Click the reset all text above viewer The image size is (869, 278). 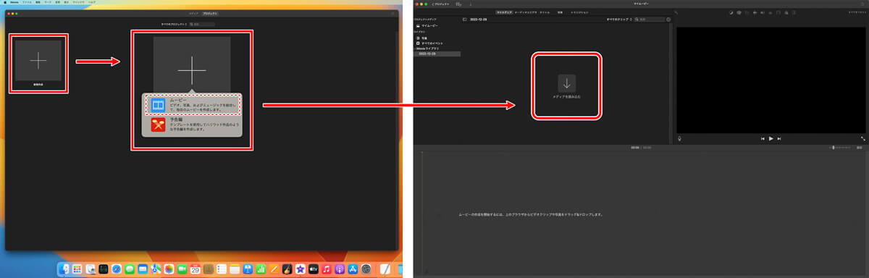coord(857,13)
